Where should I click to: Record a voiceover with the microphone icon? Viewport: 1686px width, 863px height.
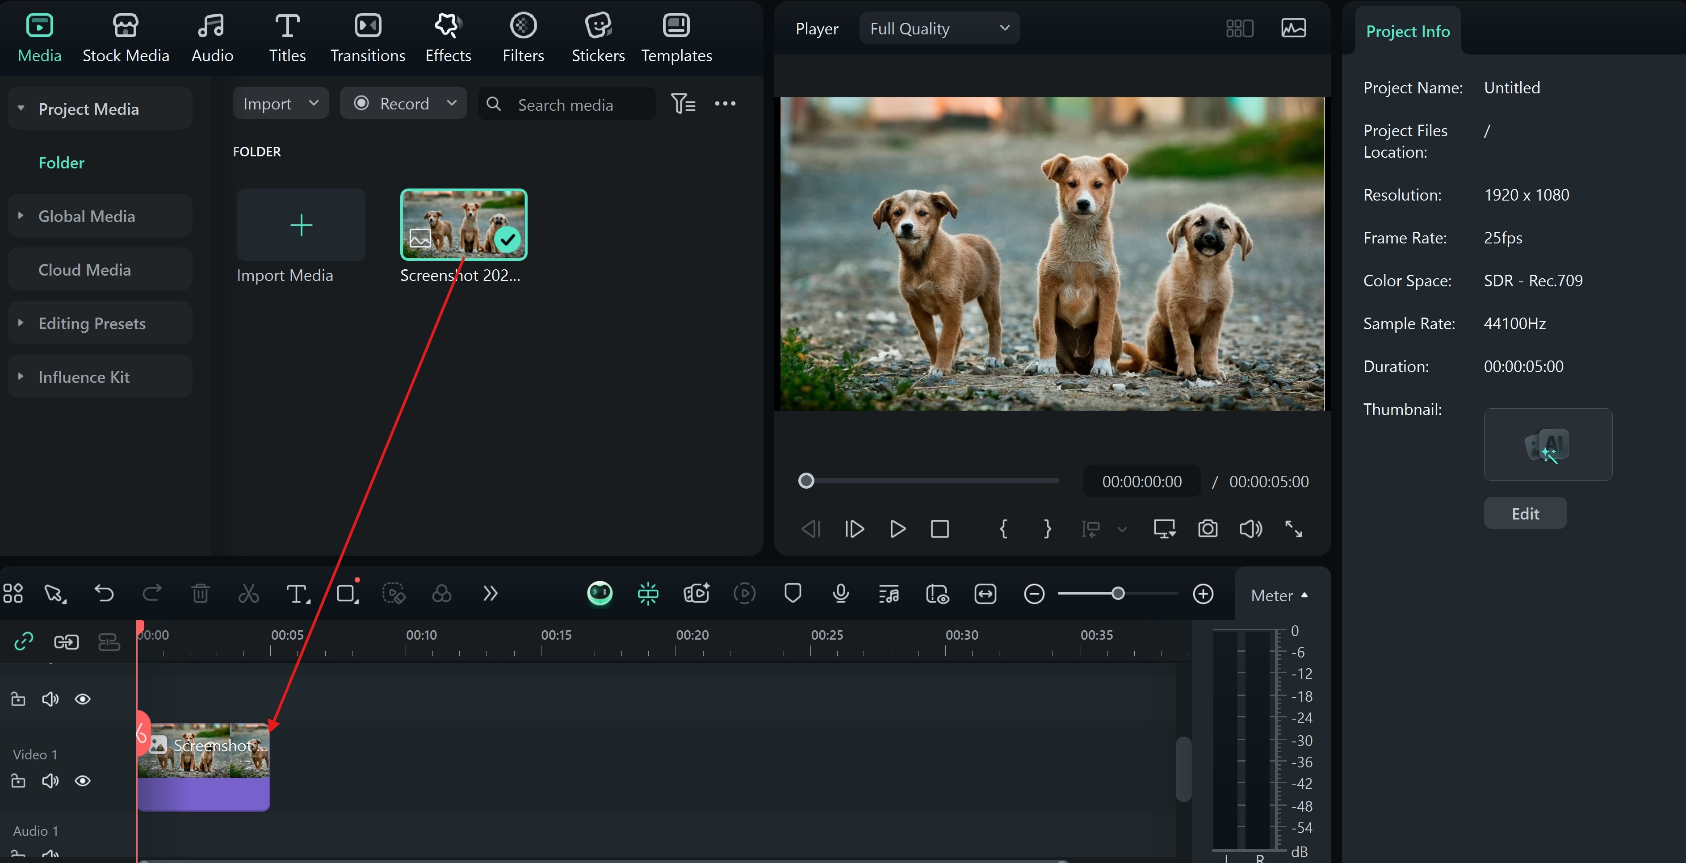(841, 594)
